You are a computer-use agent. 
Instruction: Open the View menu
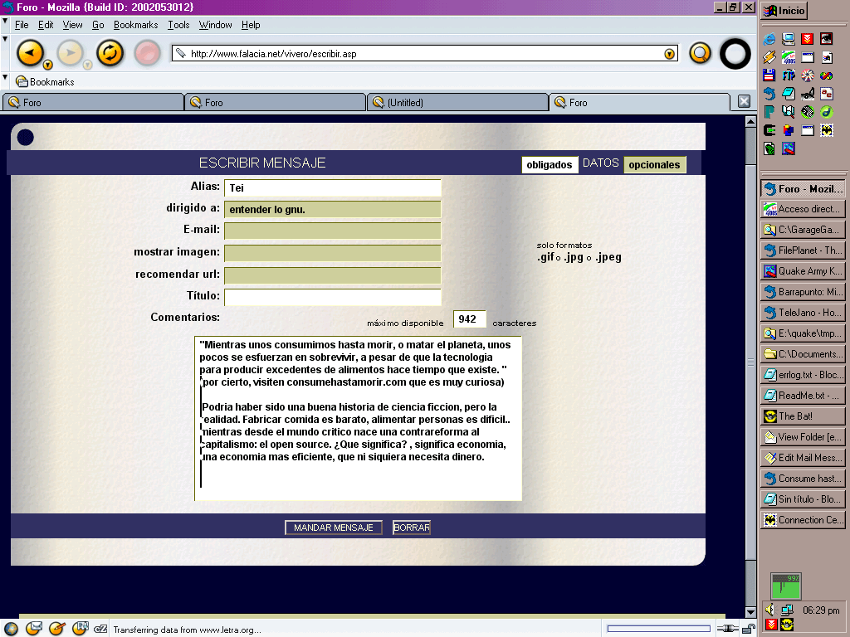pos(73,25)
